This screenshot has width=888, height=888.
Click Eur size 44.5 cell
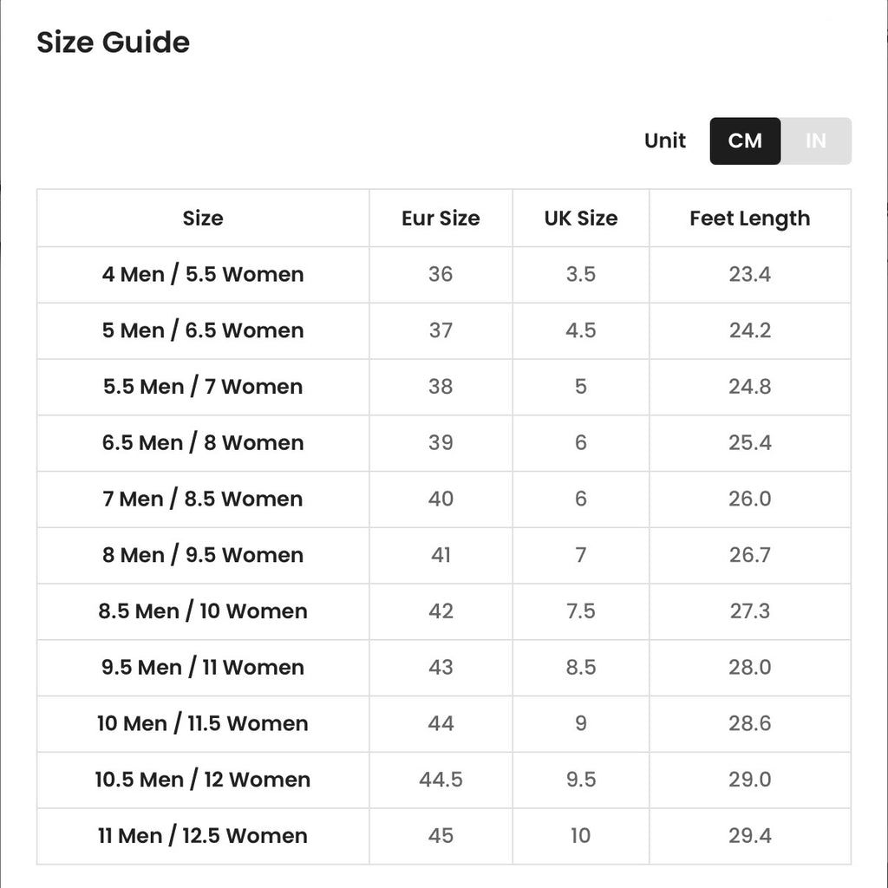tap(441, 780)
